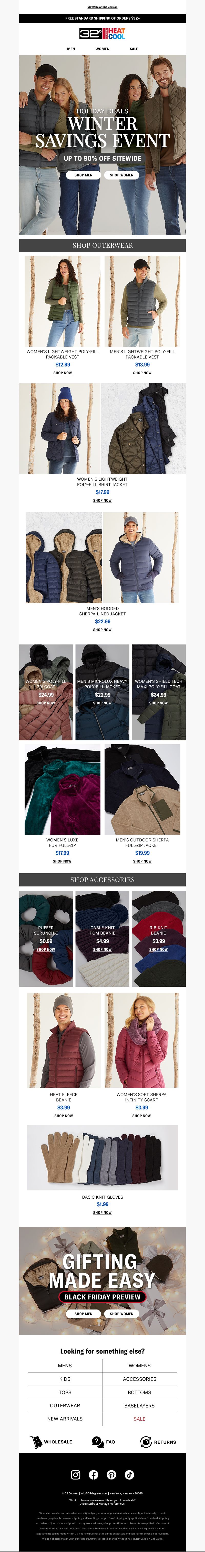Open the SALE navigation menu item
The height and width of the screenshot is (1552, 205).
click(134, 49)
